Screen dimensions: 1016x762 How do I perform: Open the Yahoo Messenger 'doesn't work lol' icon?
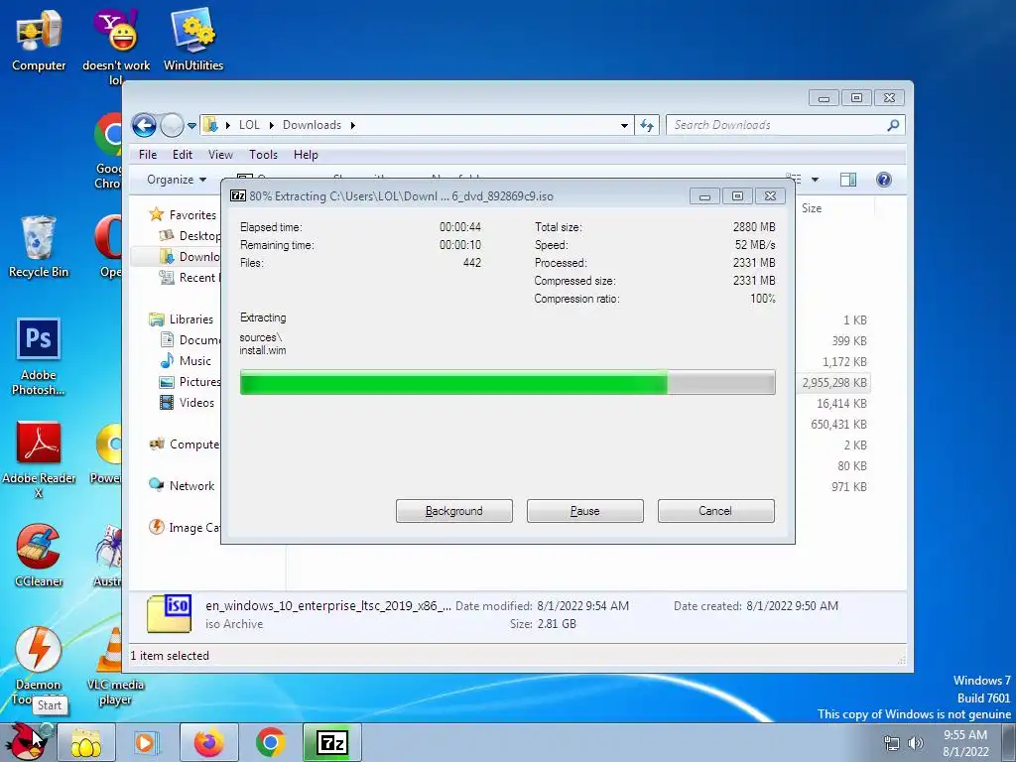(116, 47)
